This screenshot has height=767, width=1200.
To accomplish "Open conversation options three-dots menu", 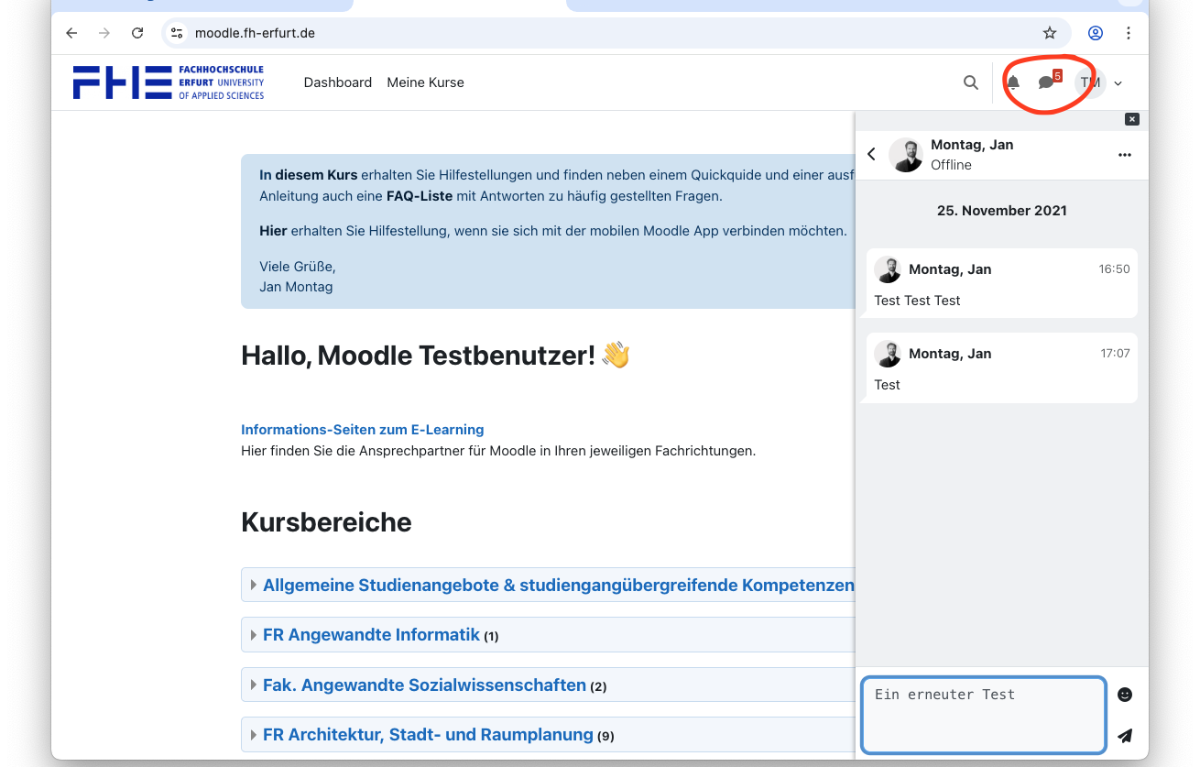I will [x=1125, y=155].
